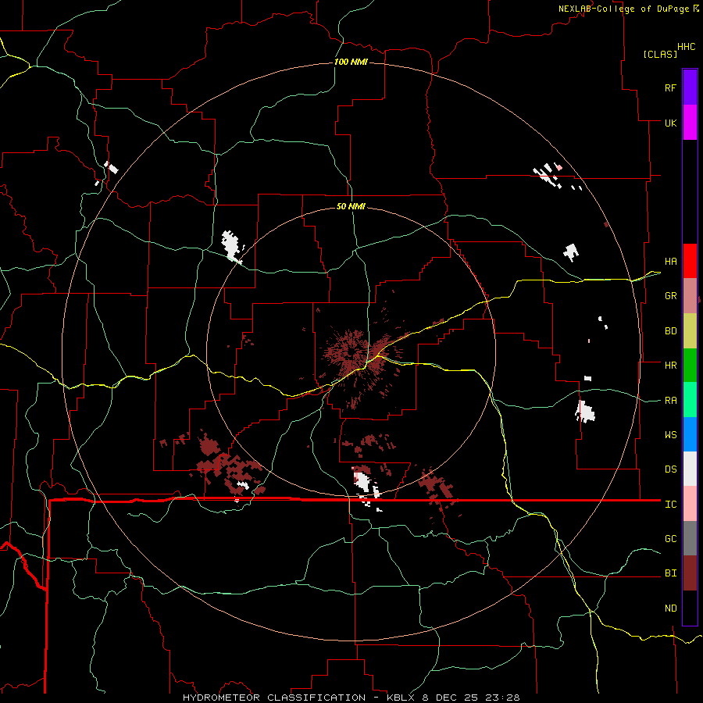Click the 100 NMI range ring label
Viewport: 703px width, 703px height.
point(351,62)
